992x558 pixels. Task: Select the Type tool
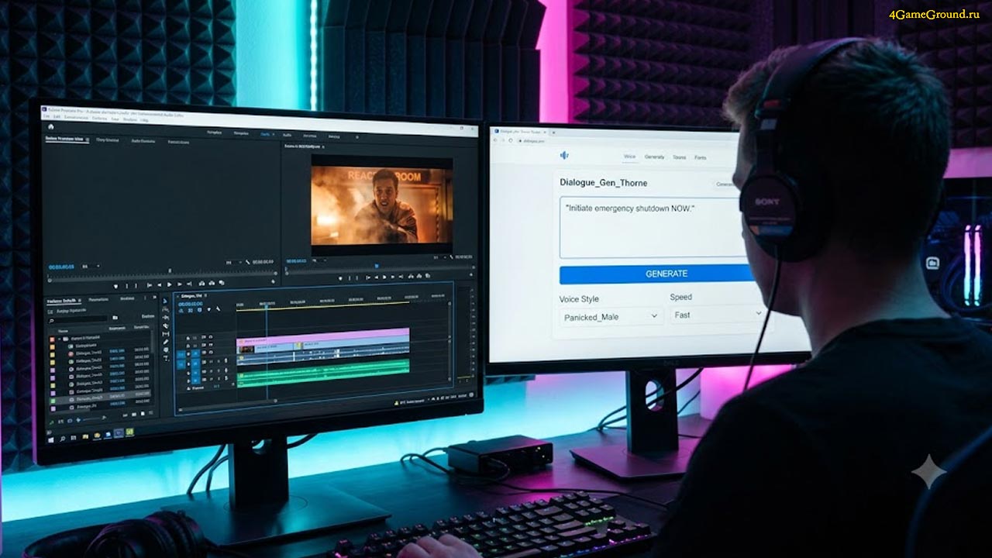165,359
